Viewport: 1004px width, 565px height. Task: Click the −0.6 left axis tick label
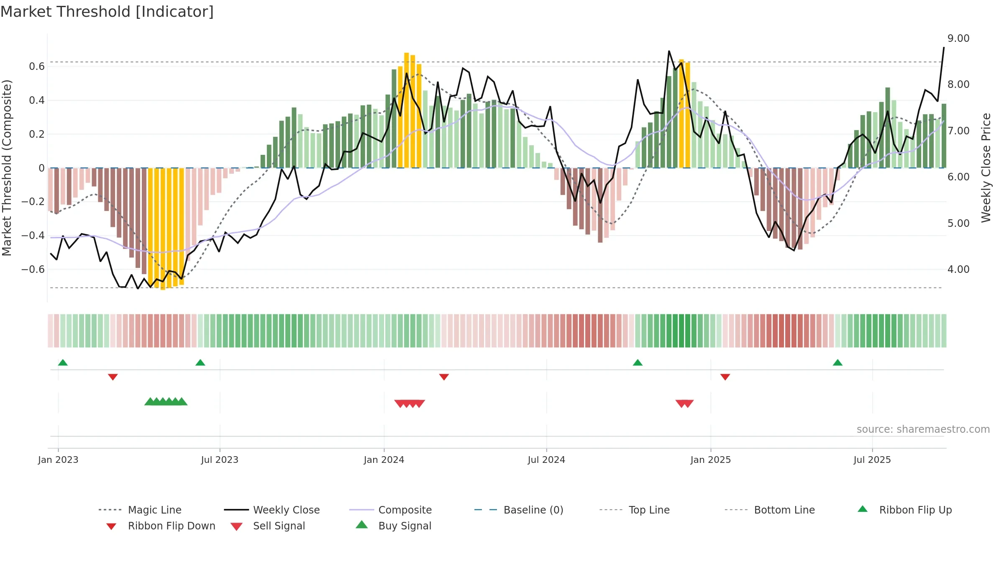pyautogui.click(x=33, y=269)
